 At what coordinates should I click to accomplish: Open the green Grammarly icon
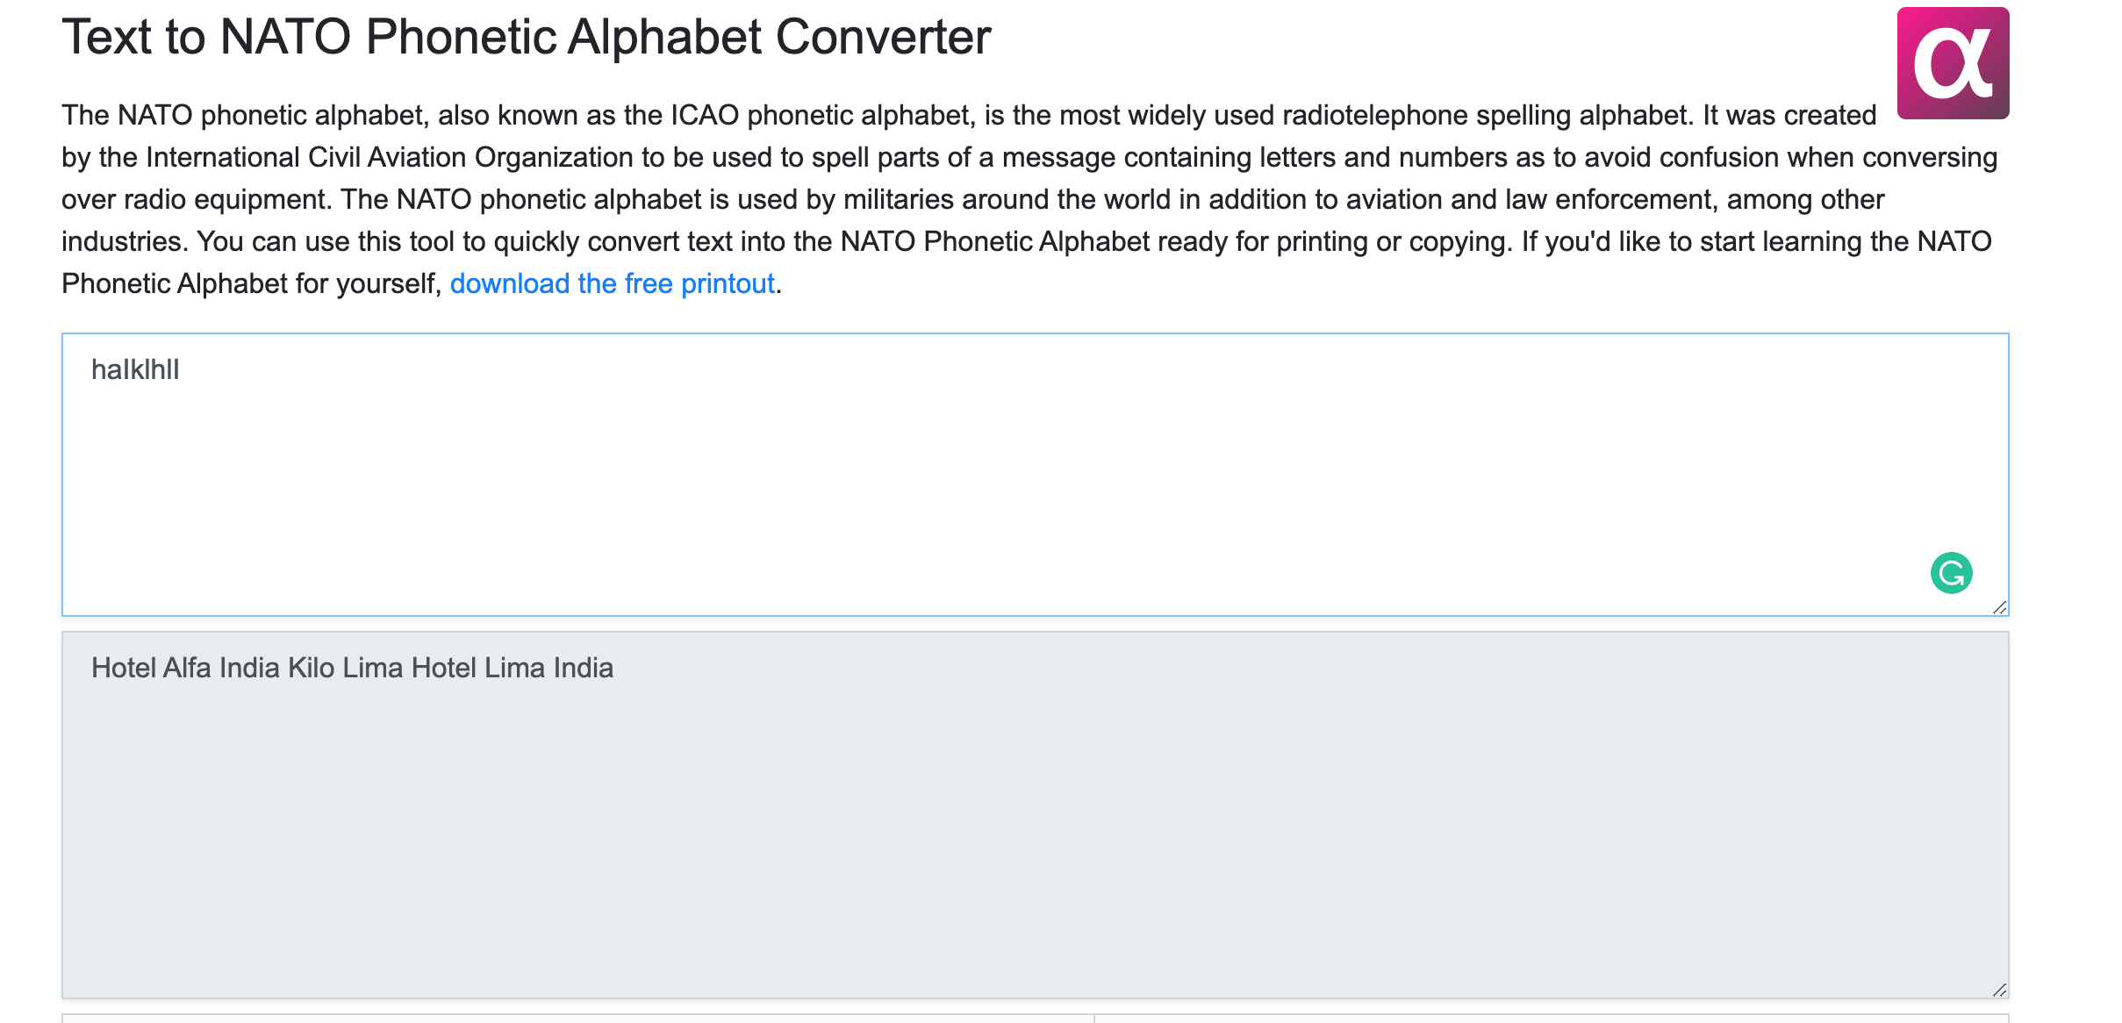[x=1952, y=573]
